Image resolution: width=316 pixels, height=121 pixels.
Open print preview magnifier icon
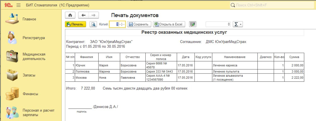pos(93,24)
